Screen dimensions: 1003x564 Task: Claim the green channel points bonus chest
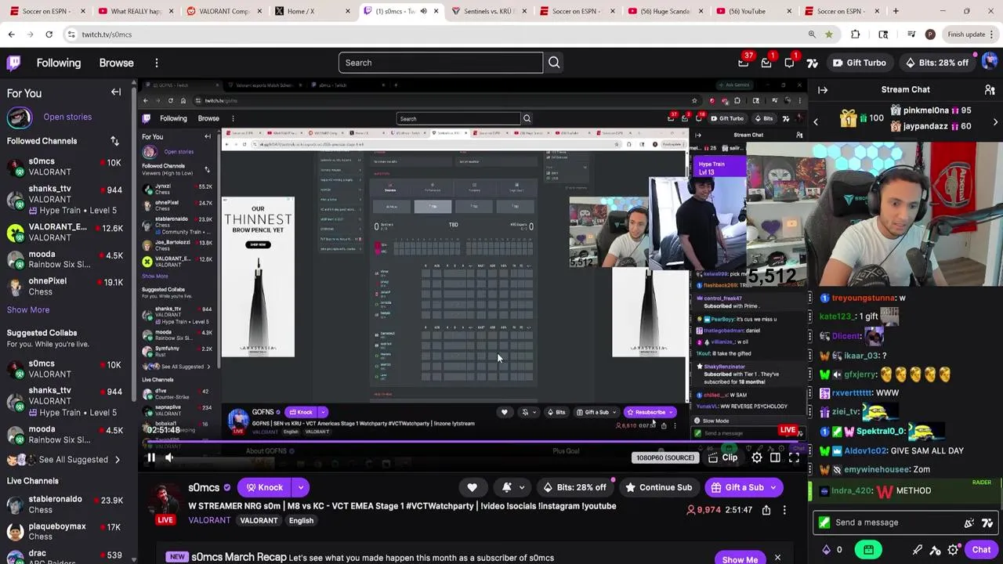click(x=868, y=550)
